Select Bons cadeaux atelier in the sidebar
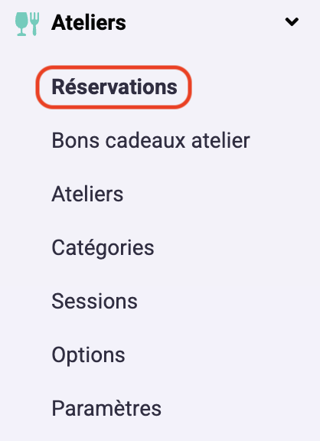Viewport: 320px width, 441px height. pyautogui.click(x=151, y=140)
